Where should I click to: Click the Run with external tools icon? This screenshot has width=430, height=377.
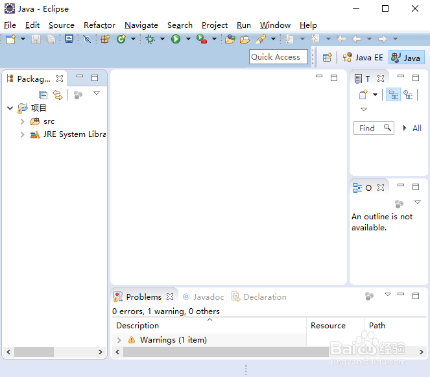click(x=202, y=39)
